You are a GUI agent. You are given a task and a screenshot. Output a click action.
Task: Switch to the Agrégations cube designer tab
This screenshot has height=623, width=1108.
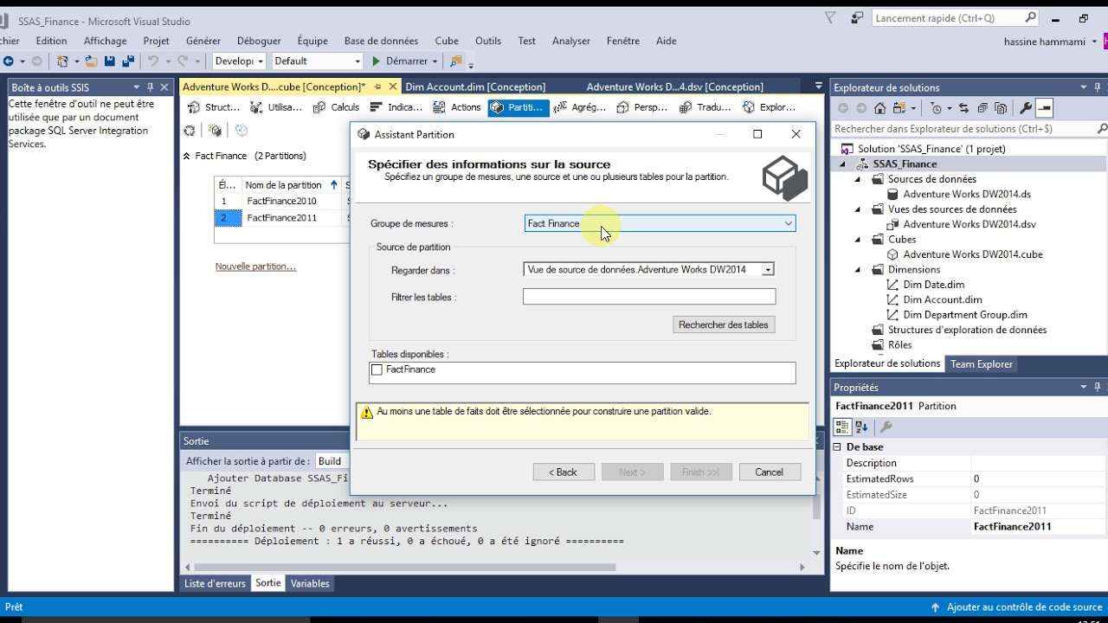click(579, 107)
